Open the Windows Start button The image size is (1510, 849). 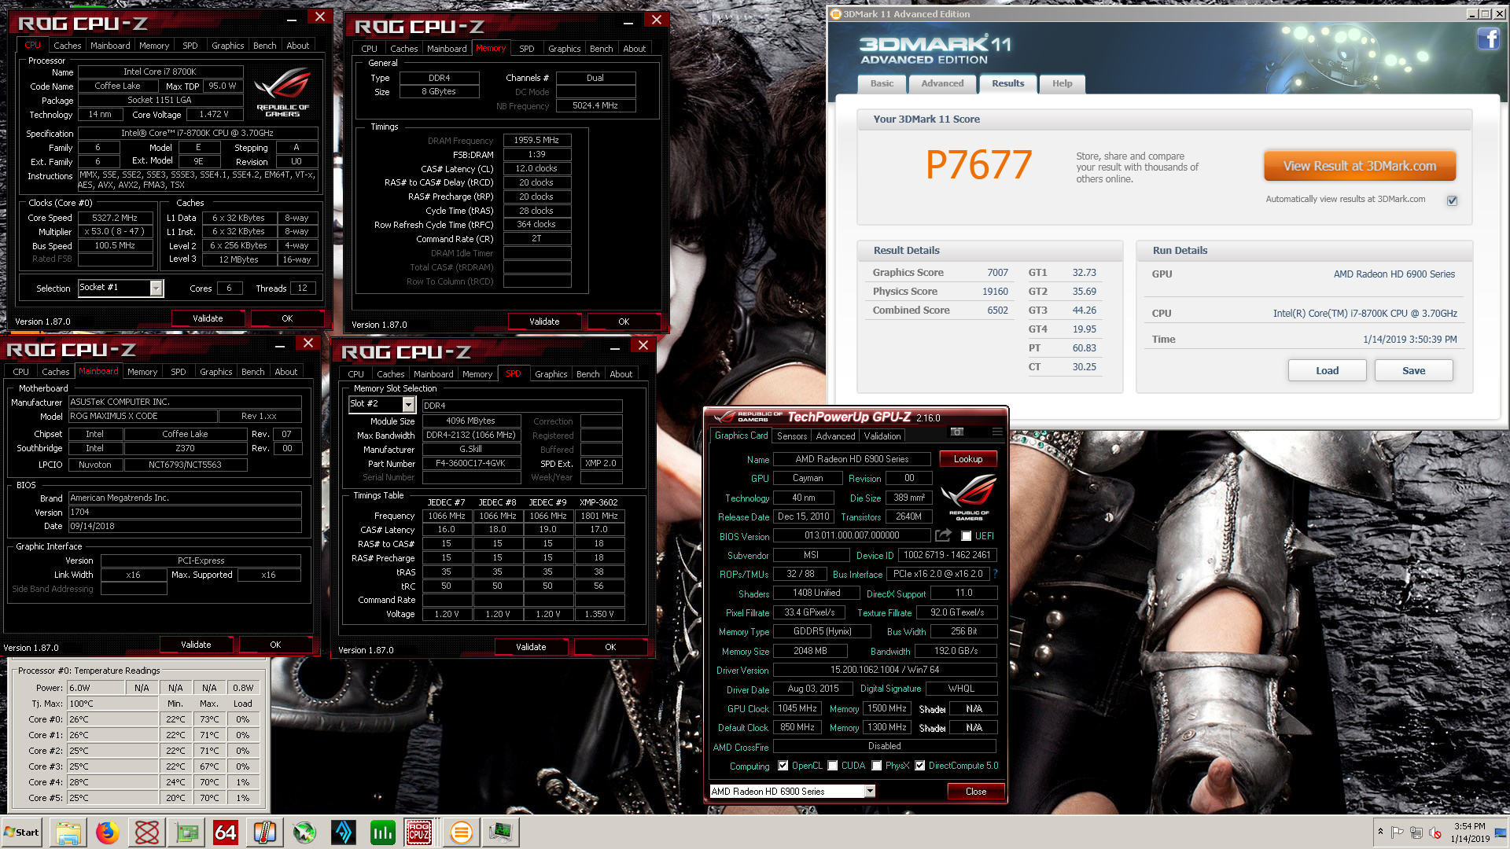[x=22, y=832]
